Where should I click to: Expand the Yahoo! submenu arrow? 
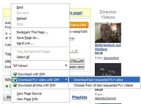click(66, 65)
